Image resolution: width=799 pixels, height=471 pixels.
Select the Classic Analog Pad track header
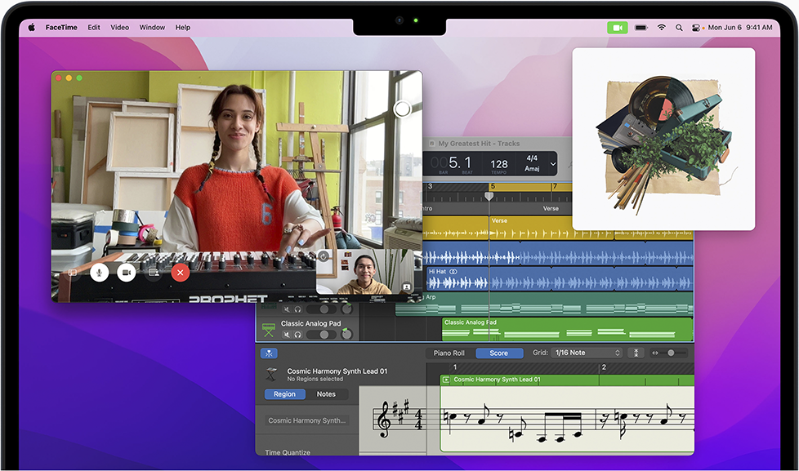coord(307,329)
